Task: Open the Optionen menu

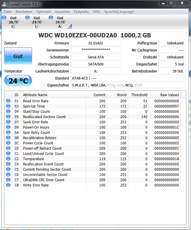Action: tap(44, 12)
